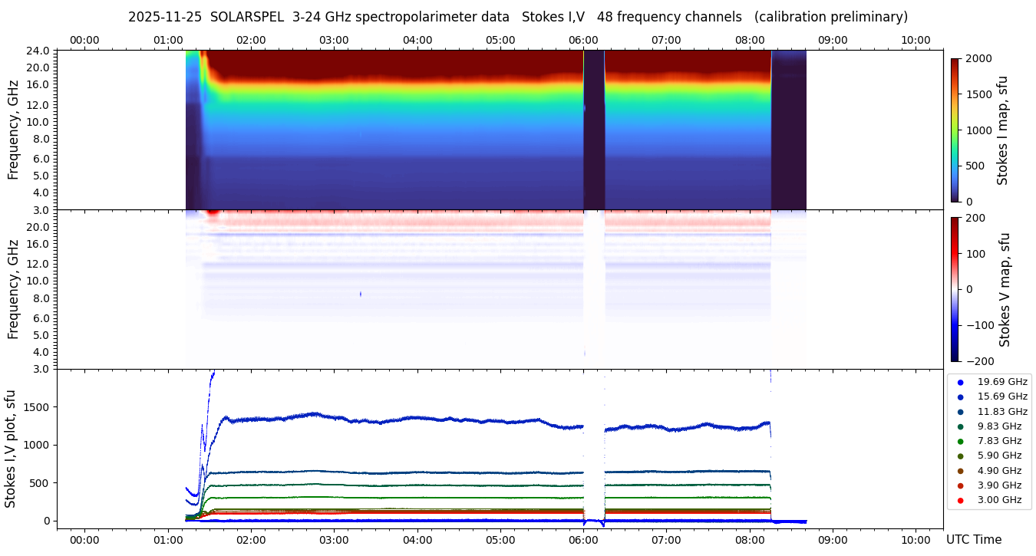Click the 5.90 GHz legend marker dot
The image size is (1036, 556).
point(960,456)
